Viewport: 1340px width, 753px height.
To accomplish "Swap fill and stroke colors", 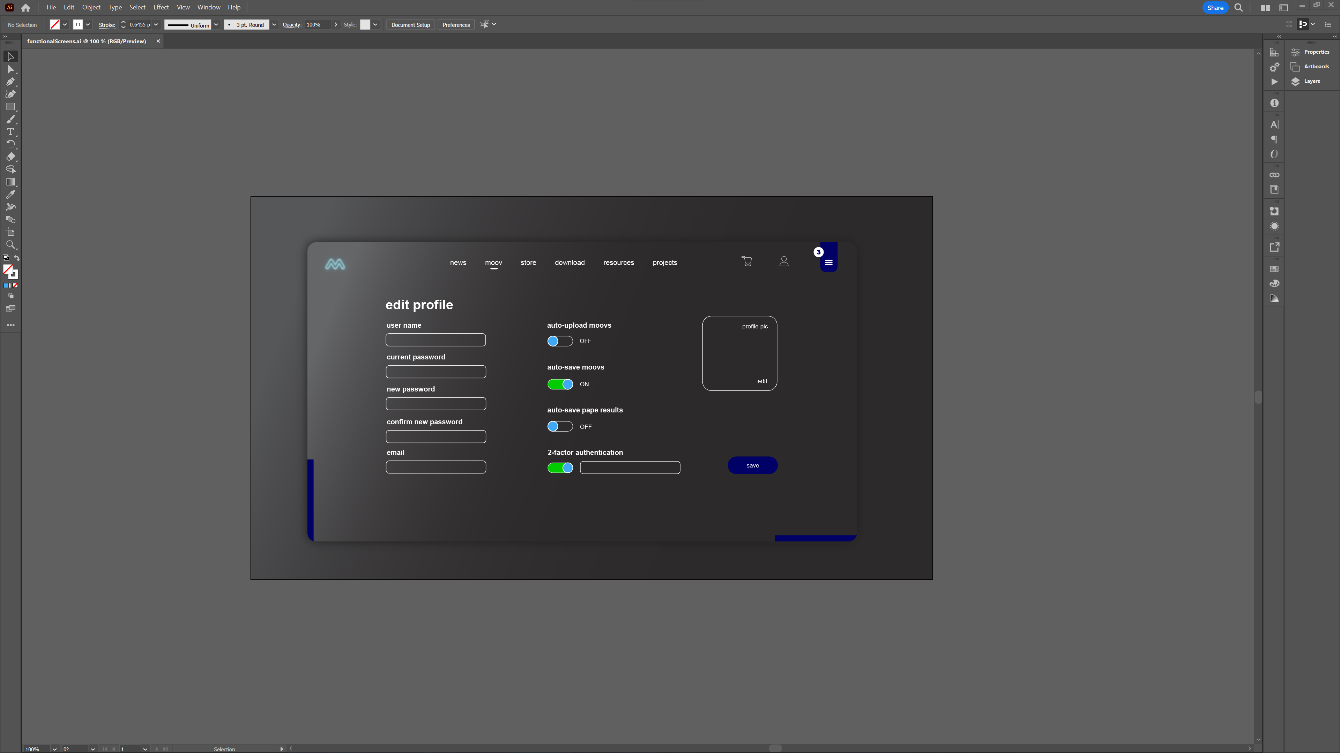I will point(17,258).
